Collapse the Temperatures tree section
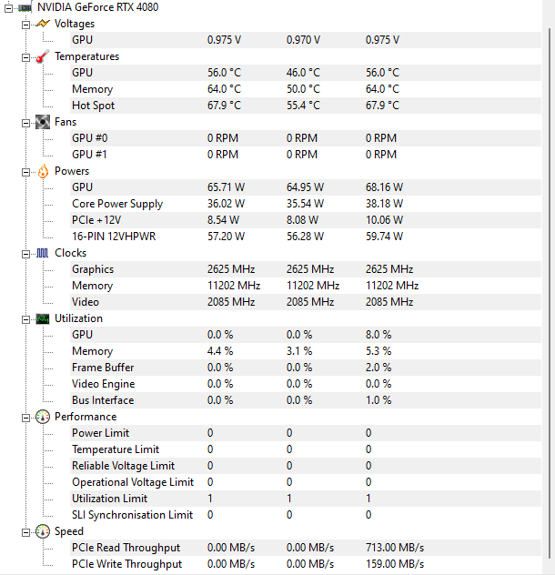The image size is (555, 575). [26, 56]
